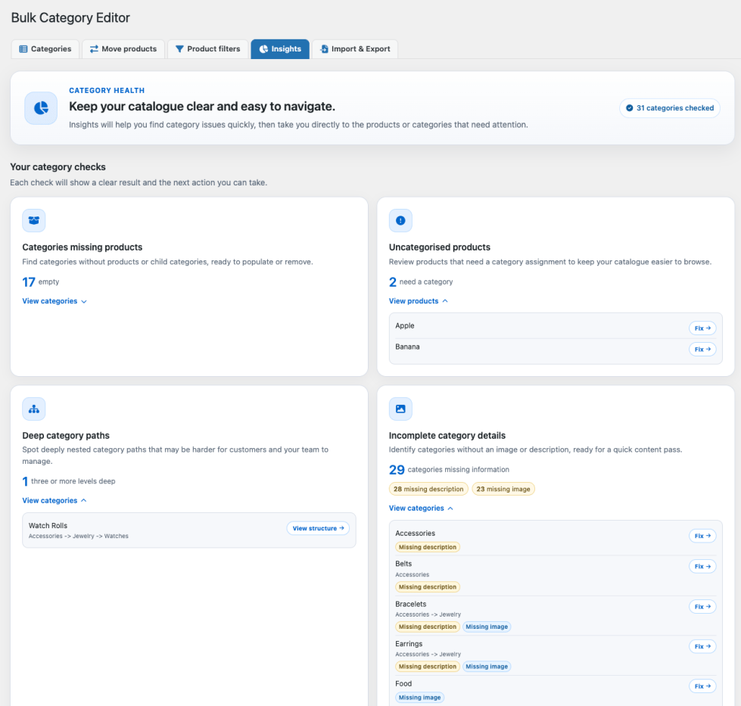The image size is (741, 706).
Task: Click the Missing image tag under Bracelets
Action: pyautogui.click(x=487, y=627)
